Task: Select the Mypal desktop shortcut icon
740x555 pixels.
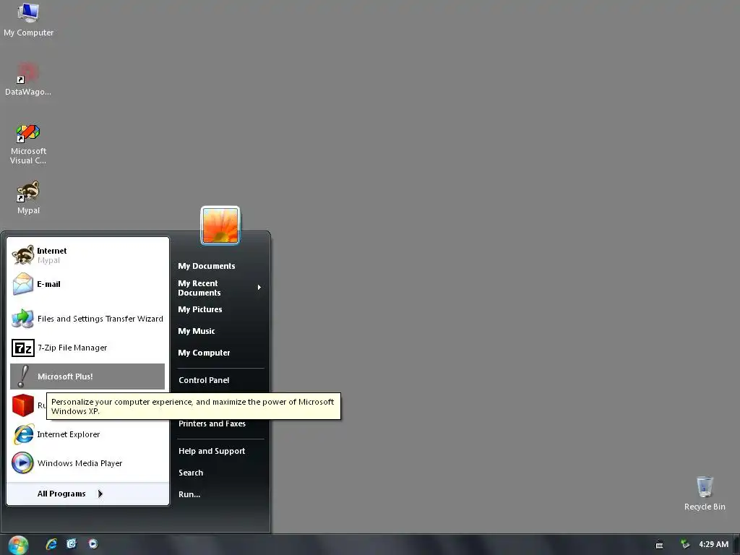Action: (x=28, y=197)
